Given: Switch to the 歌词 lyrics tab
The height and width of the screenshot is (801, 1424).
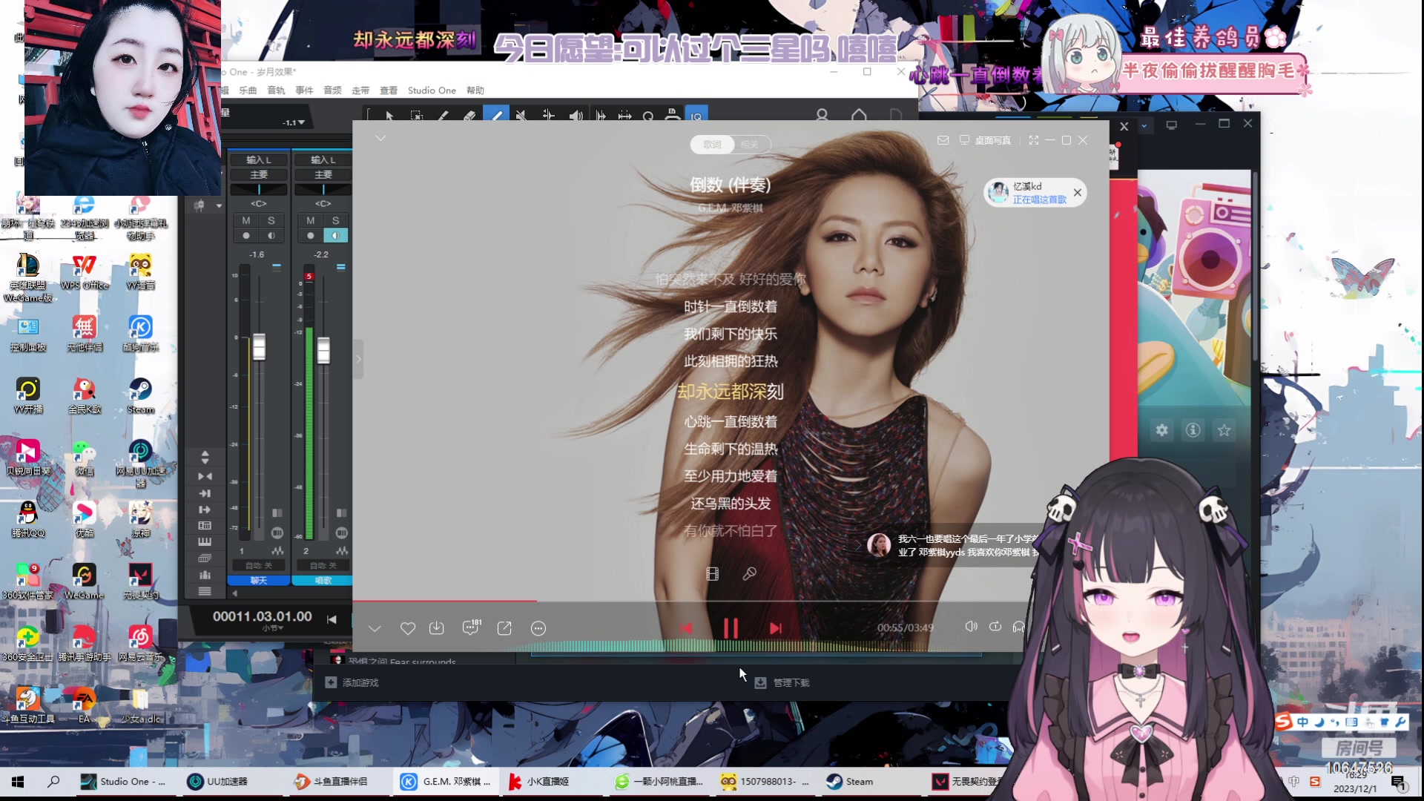Looking at the screenshot, I should (x=712, y=145).
